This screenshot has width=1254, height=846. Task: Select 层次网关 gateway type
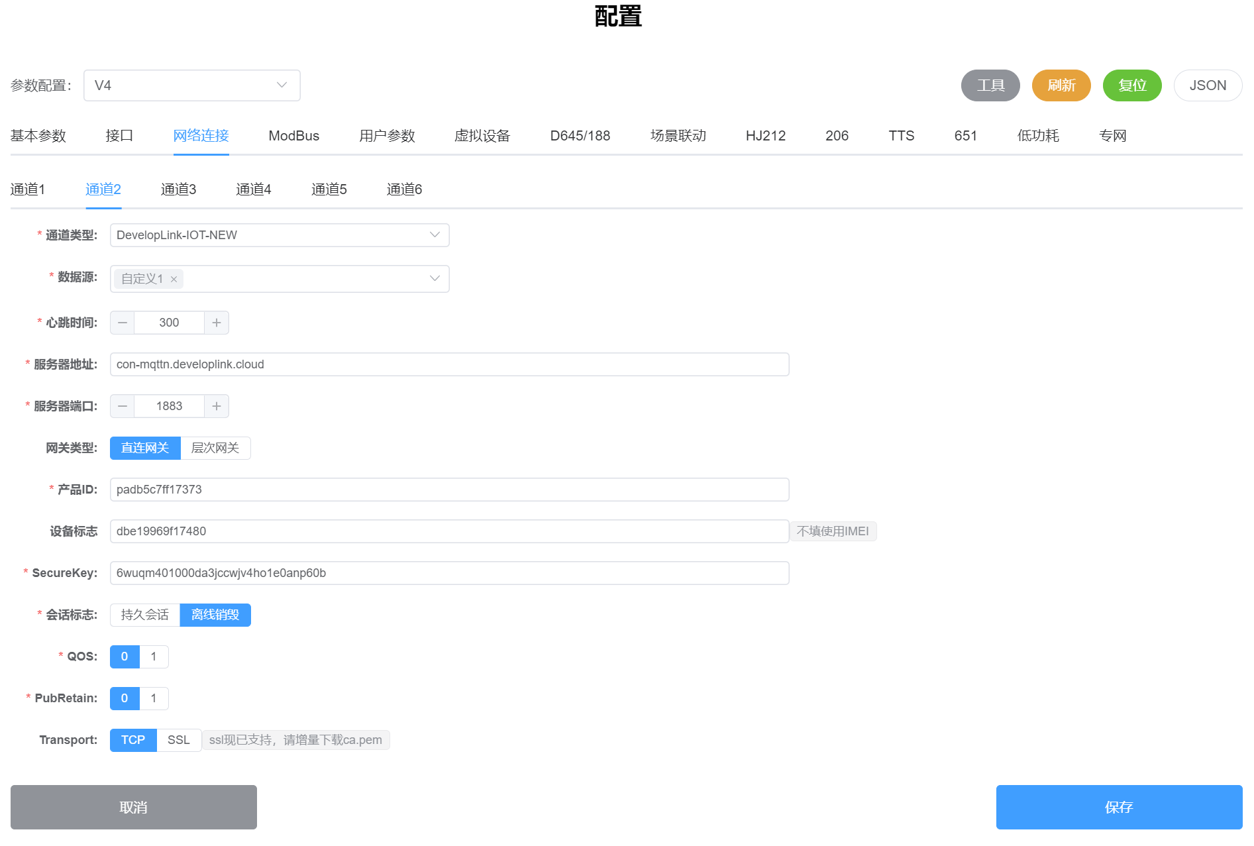(215, 448)
